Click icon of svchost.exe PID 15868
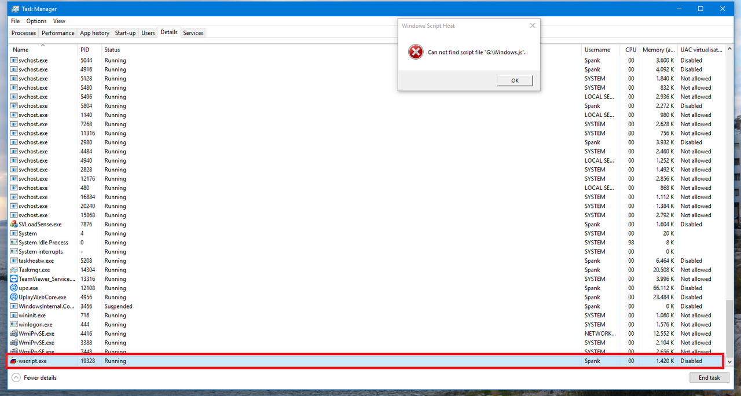The width and height of the screenshot is (741, 396). click(14, 215)
